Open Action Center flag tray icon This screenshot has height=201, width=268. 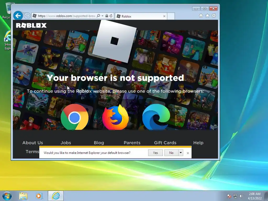(x=229, y=196)
